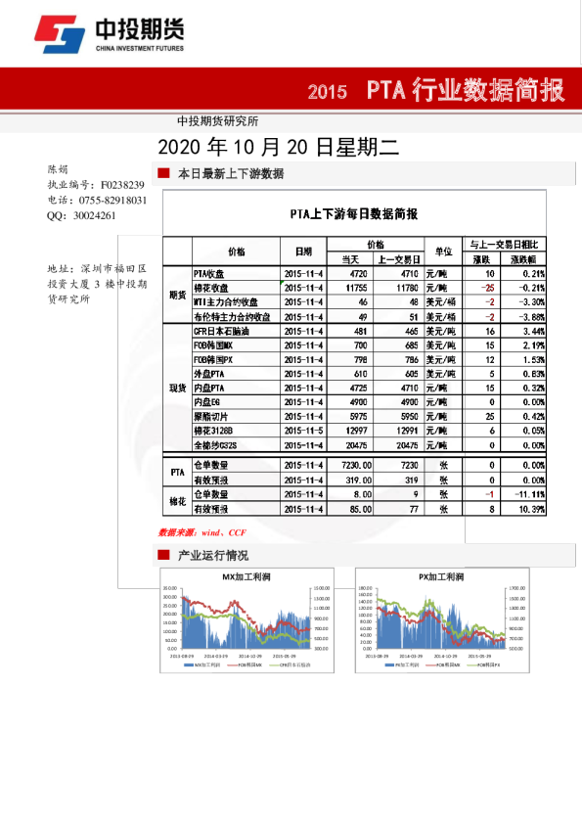Select the 外盘PTA row label

pos(208,374)
